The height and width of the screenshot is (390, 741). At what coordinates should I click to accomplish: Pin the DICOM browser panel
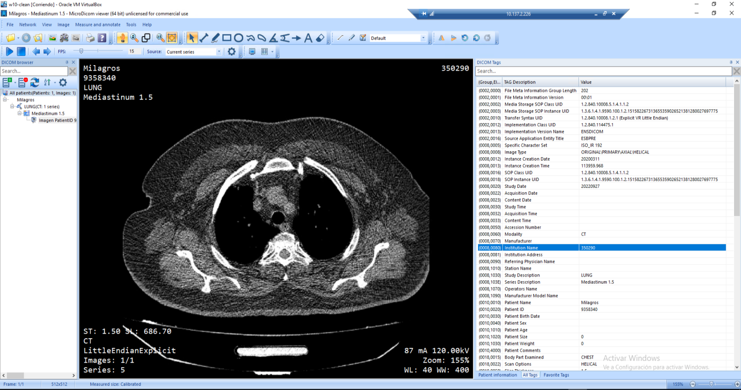[67, 62]
